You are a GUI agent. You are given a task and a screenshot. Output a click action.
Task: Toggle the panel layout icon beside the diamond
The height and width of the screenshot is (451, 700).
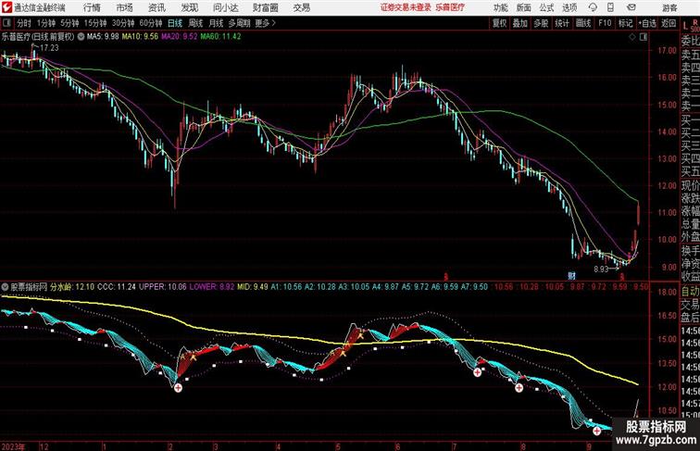click(x=644, y=37)
